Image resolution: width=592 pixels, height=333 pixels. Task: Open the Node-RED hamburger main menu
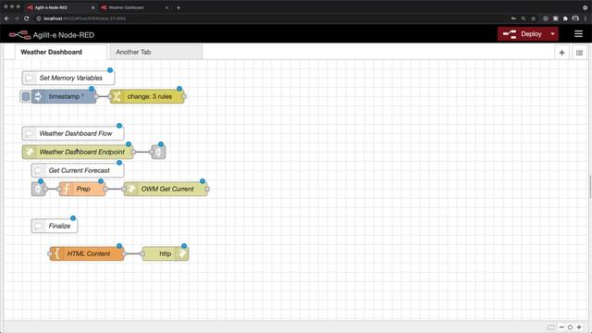[x=578, y=34]
